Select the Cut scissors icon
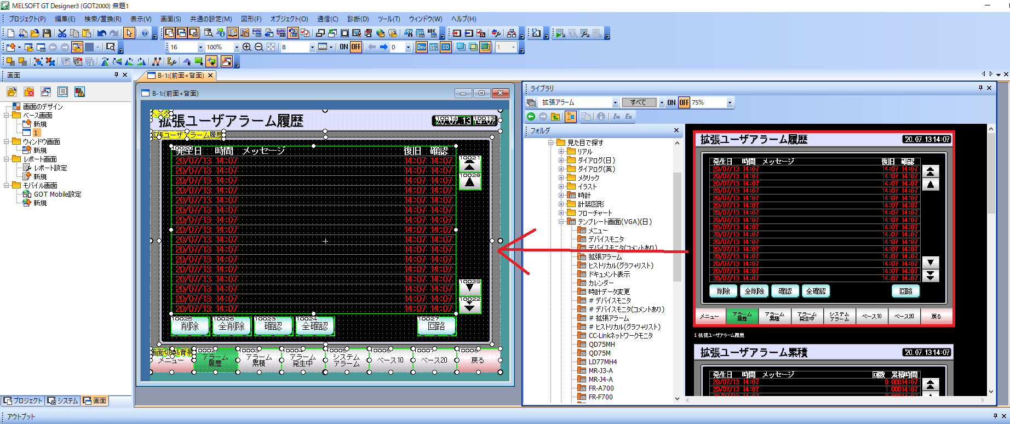The width and height of the screenshot is (1010, 424). coord(62,33)
